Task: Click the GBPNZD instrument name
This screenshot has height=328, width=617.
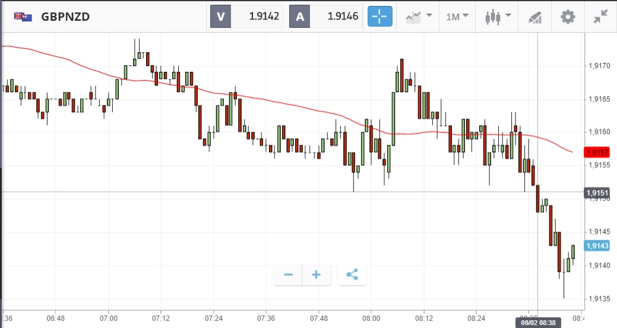Action: (x=65, y=17)
